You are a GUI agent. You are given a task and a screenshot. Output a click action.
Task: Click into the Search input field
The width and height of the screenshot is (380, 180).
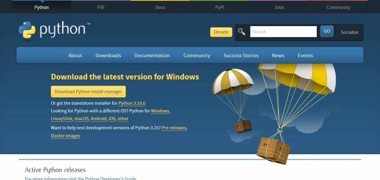pos(284,32)
